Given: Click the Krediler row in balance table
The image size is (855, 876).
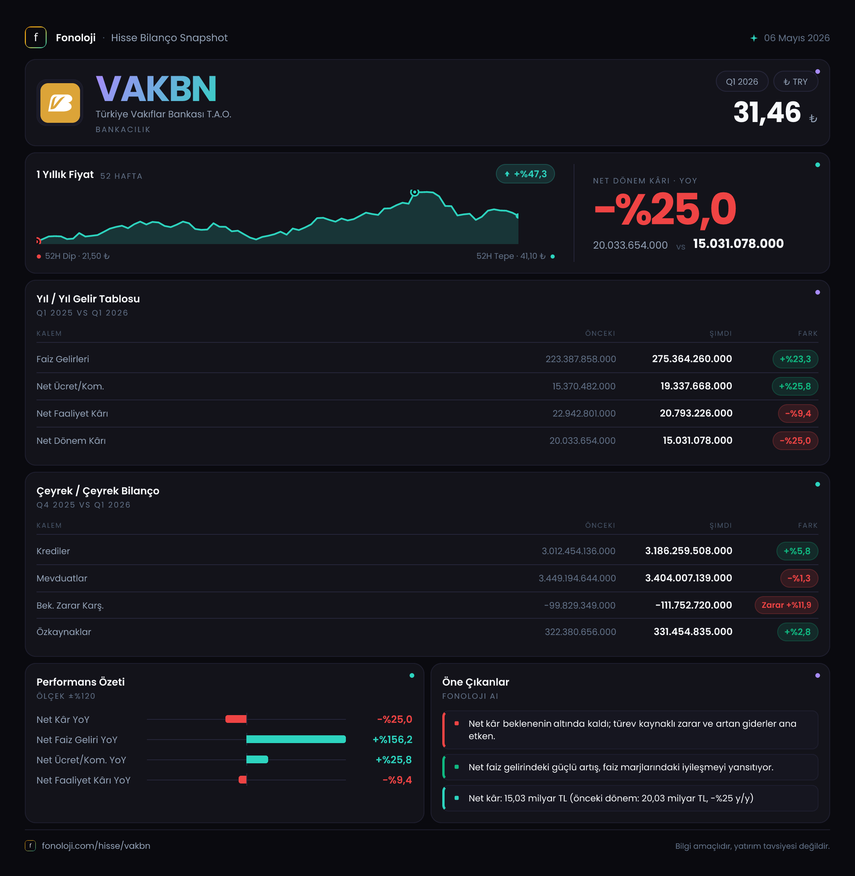Looking at the screenshot, I should pos(427,551).
